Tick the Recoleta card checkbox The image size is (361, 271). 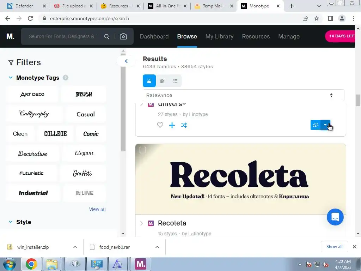[x=143, y=150]
